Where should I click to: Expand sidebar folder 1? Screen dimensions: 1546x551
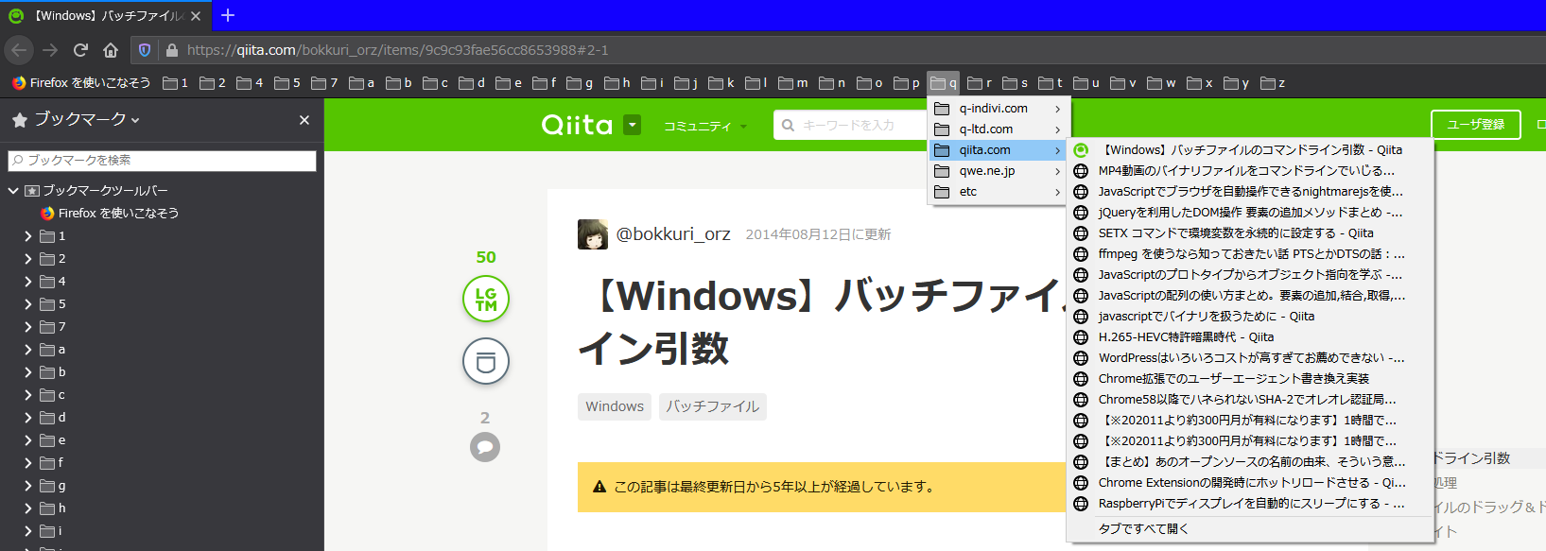[x=28, y=236]
